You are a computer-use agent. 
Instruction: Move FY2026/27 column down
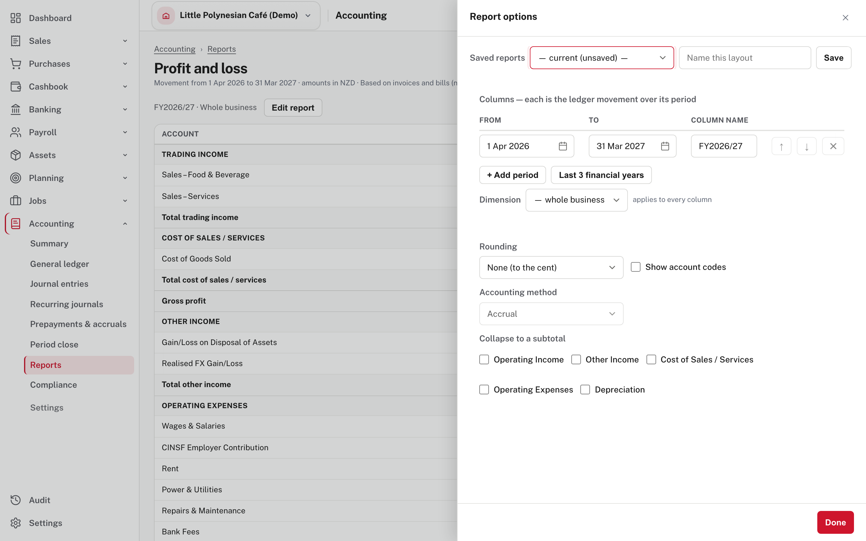coord(806,146)
